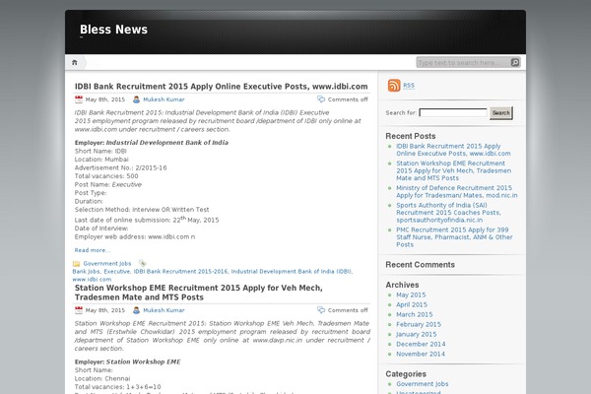Open the March 2015 archive
This screenshot has height=394, width=591.
coord(415,314)
